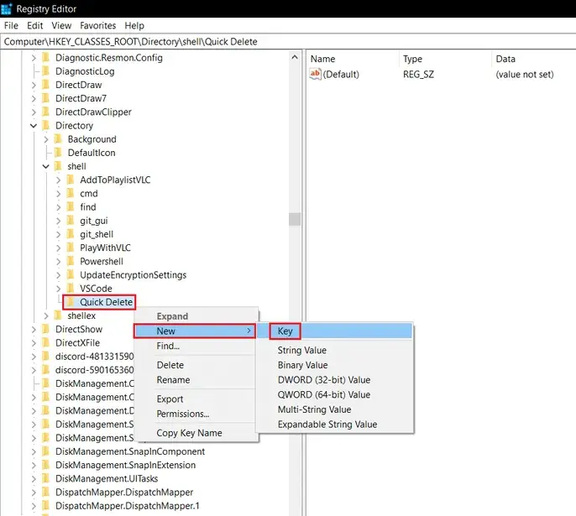Click the DirectShow folder icon
Image resolution: width=576 pixels, height=516 pixels.
tap(46, 329)
